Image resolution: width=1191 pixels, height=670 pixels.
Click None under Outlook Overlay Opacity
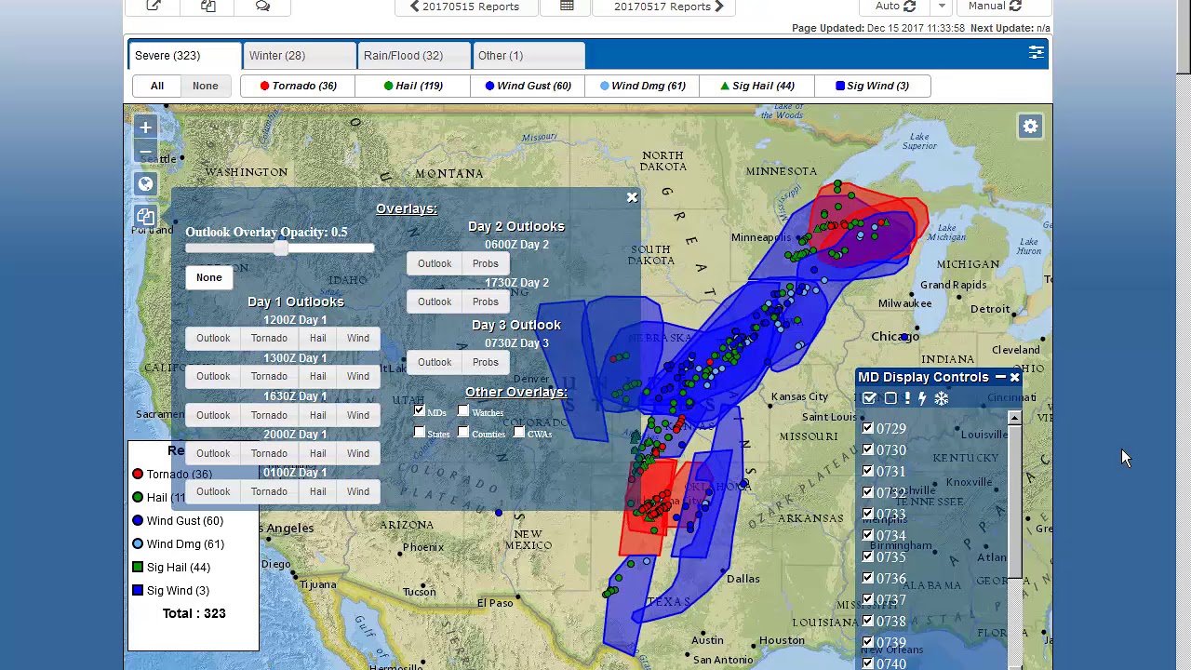(x=209, y=277)
